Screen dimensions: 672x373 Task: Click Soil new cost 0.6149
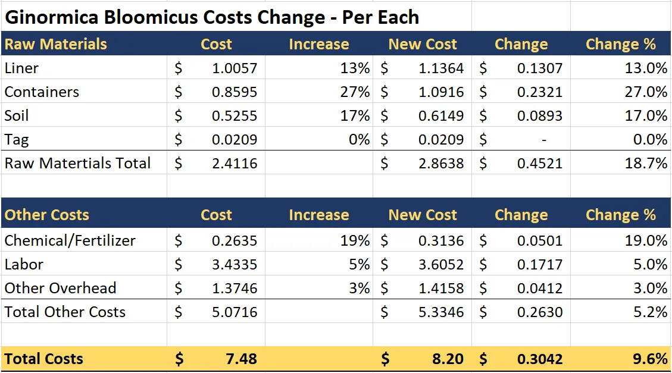pos(441,115)
